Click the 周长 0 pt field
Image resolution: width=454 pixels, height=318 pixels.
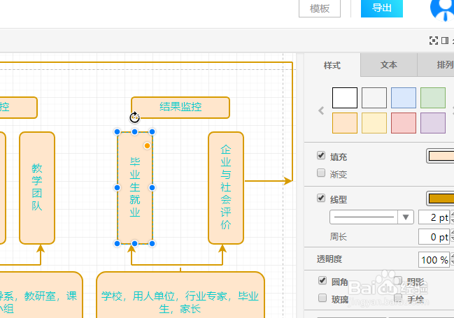(x=434, y=237)
